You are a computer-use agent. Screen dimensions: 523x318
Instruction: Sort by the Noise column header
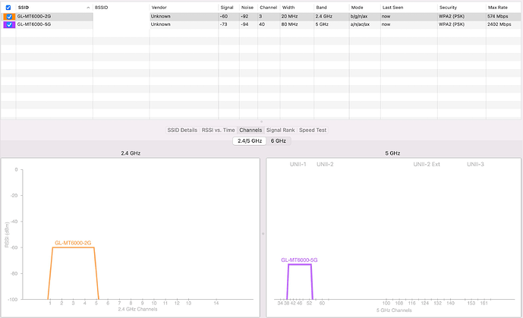pyautogui.click(x=247, y=8)
